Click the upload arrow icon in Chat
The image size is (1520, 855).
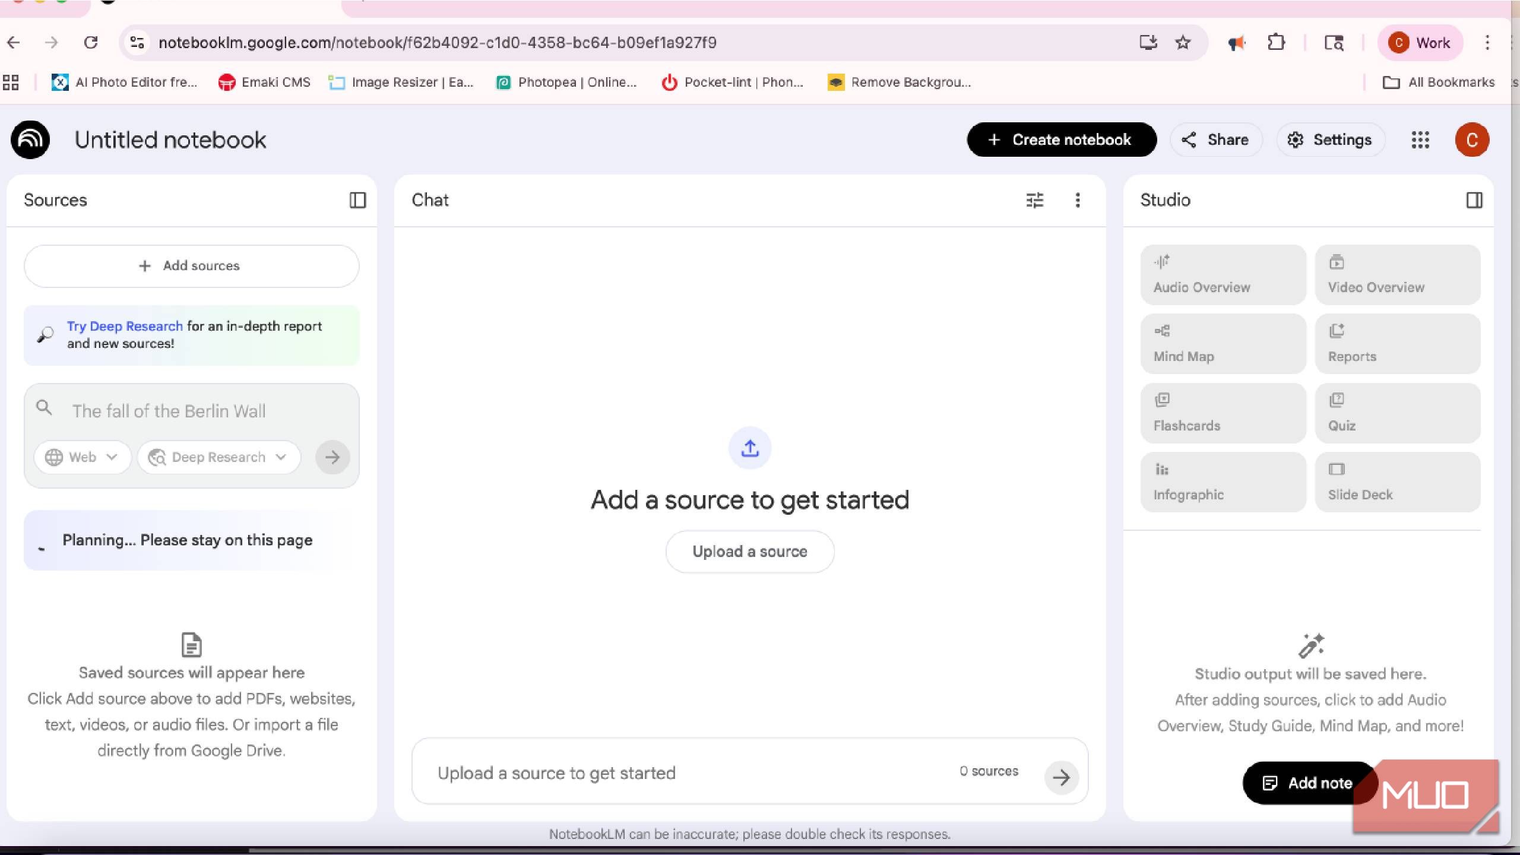click(750, 448)
